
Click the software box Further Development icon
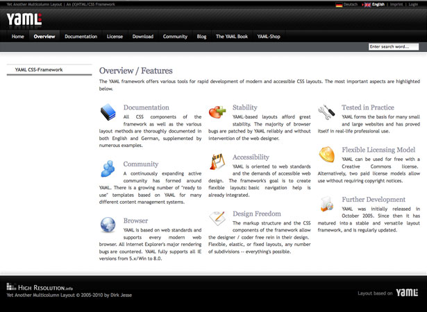tap(327, 204)
